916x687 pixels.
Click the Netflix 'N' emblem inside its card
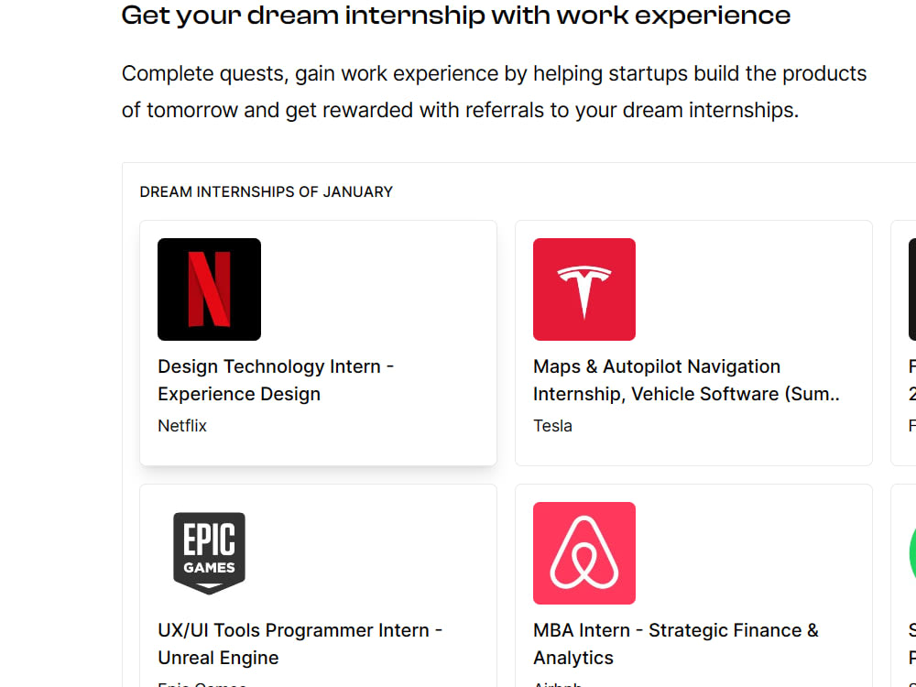point(209,289)
